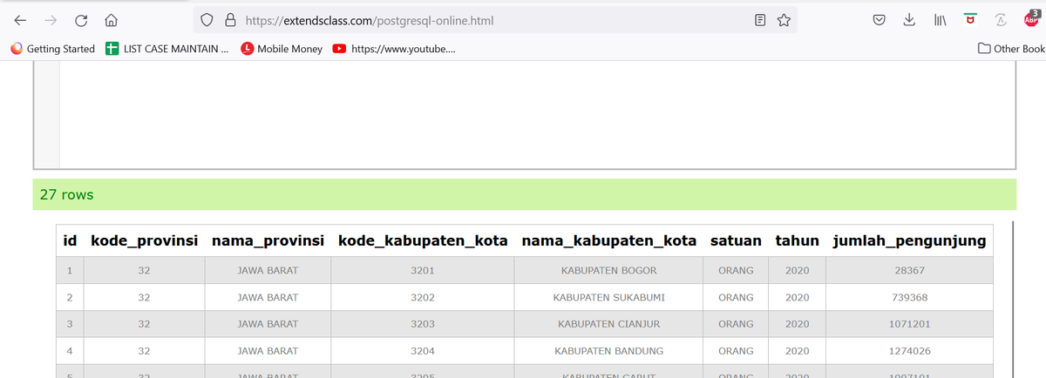Select the KABUPATEN CIANJUR cell

pyautogui.click(x=609, y=324)
